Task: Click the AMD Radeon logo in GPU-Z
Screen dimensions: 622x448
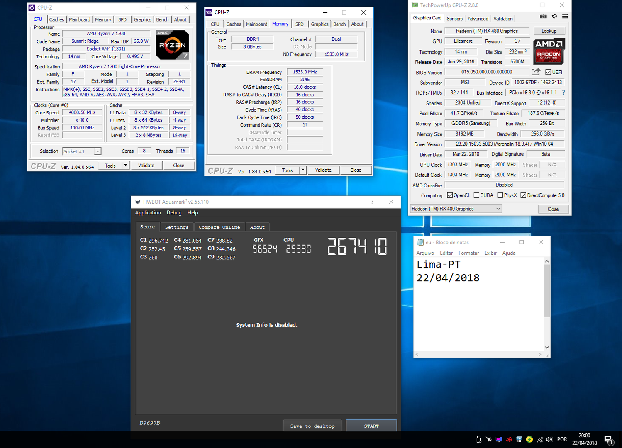Action: pyautogui.click(x=549, y=51)
